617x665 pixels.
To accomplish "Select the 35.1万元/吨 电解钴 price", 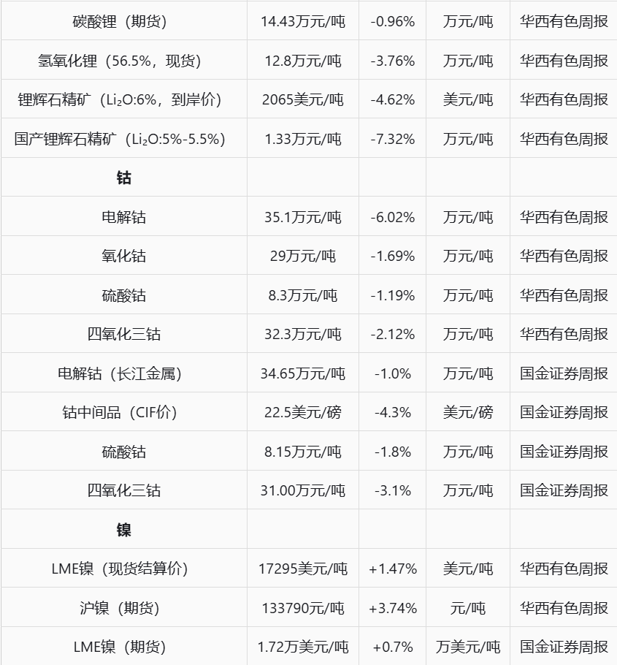I will [303, 217].
